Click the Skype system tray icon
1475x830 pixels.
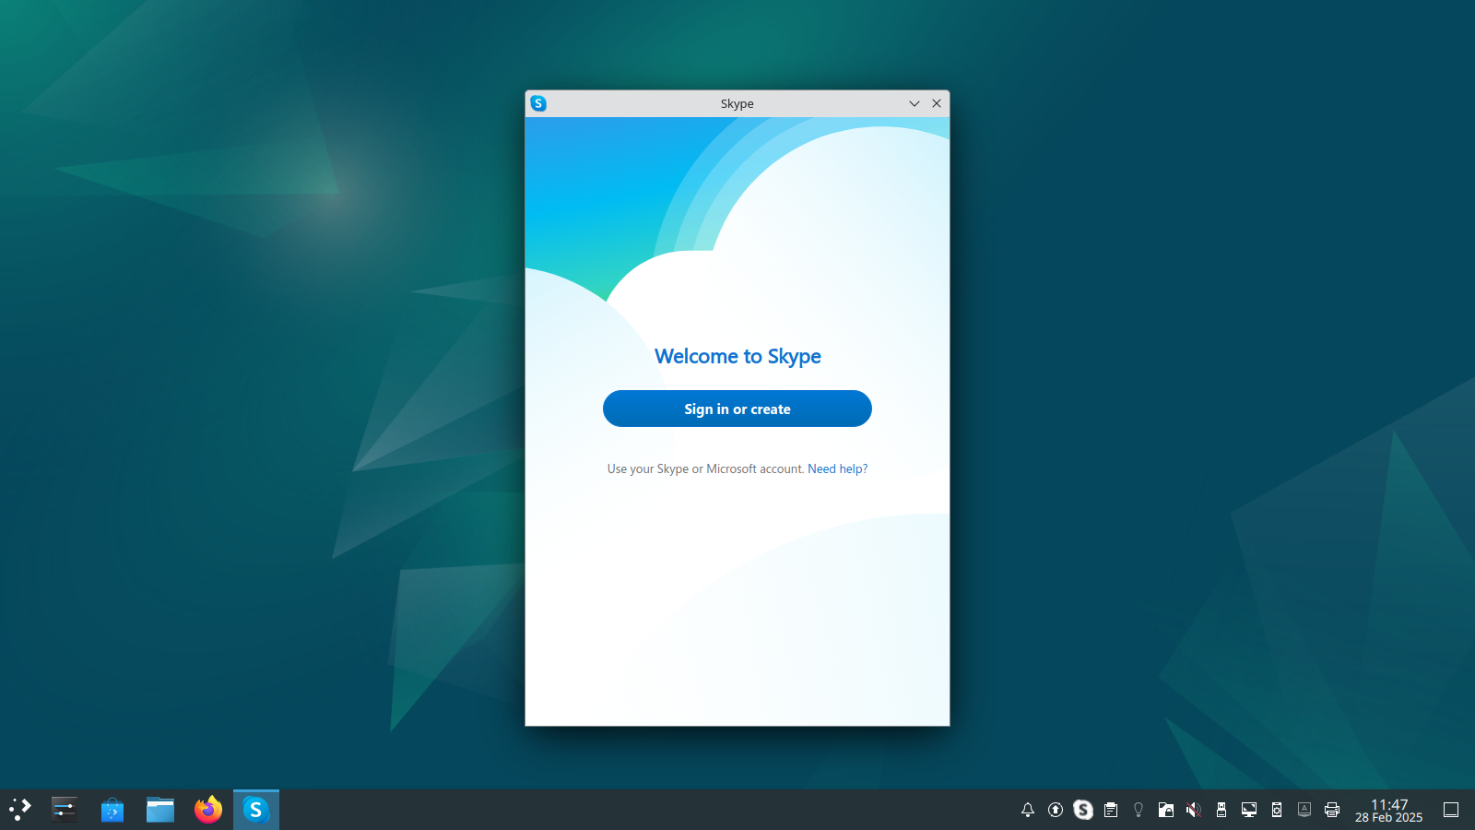1083,810
